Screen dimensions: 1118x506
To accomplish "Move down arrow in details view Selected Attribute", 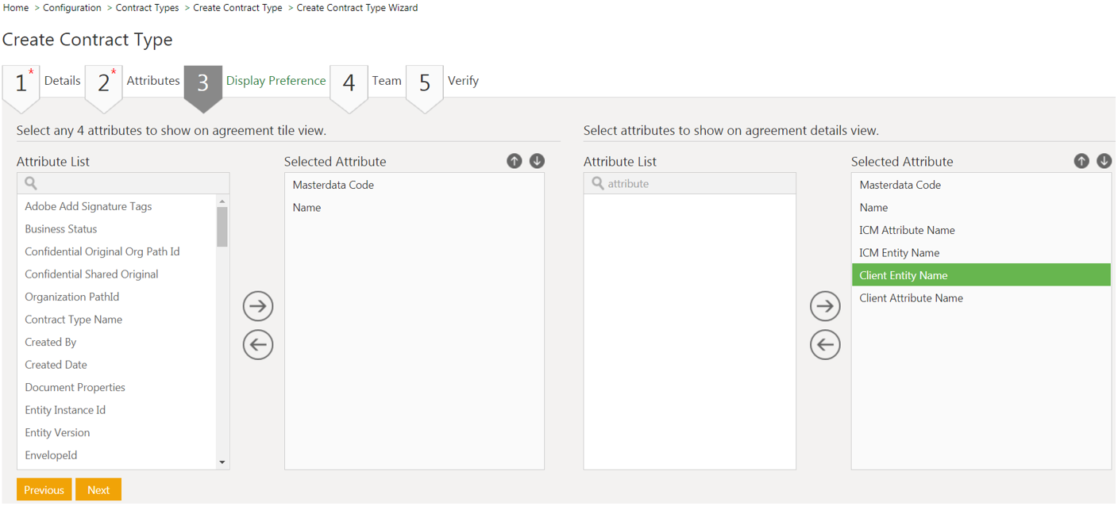I will [x=1104, y=161].
